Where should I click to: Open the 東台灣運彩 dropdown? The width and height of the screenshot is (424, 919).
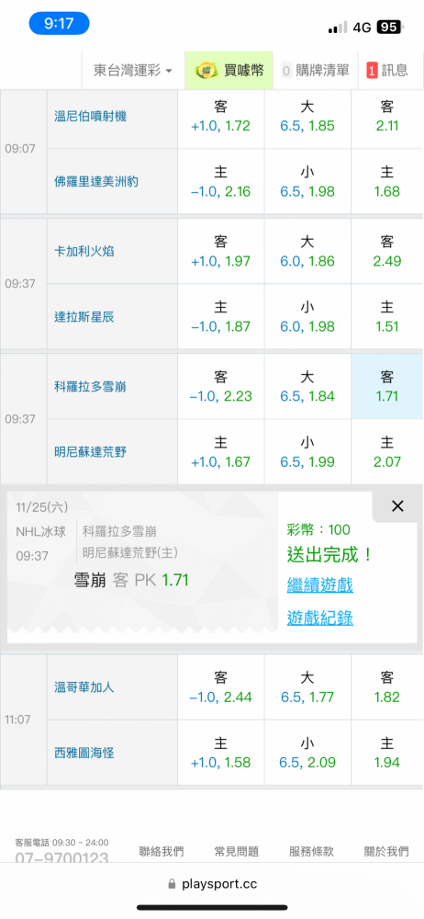point(133,71)
